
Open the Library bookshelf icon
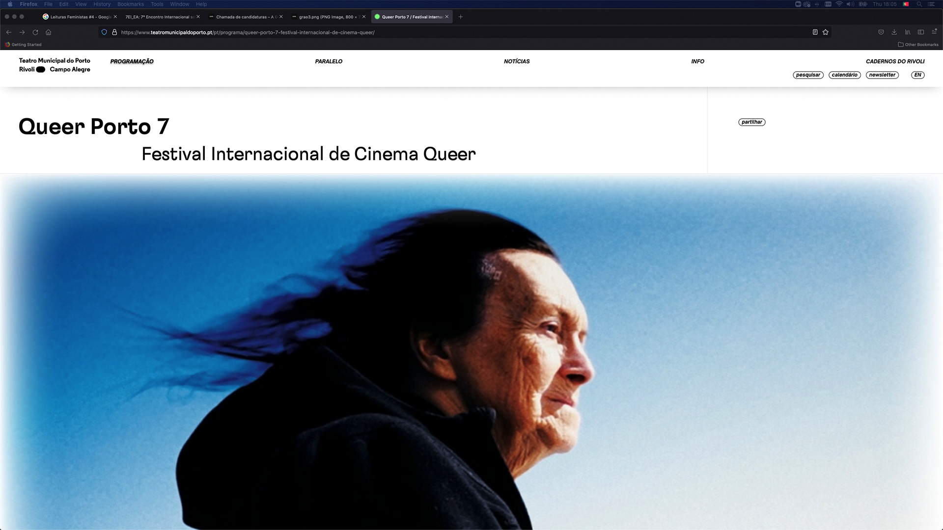[x=908, y=32]
